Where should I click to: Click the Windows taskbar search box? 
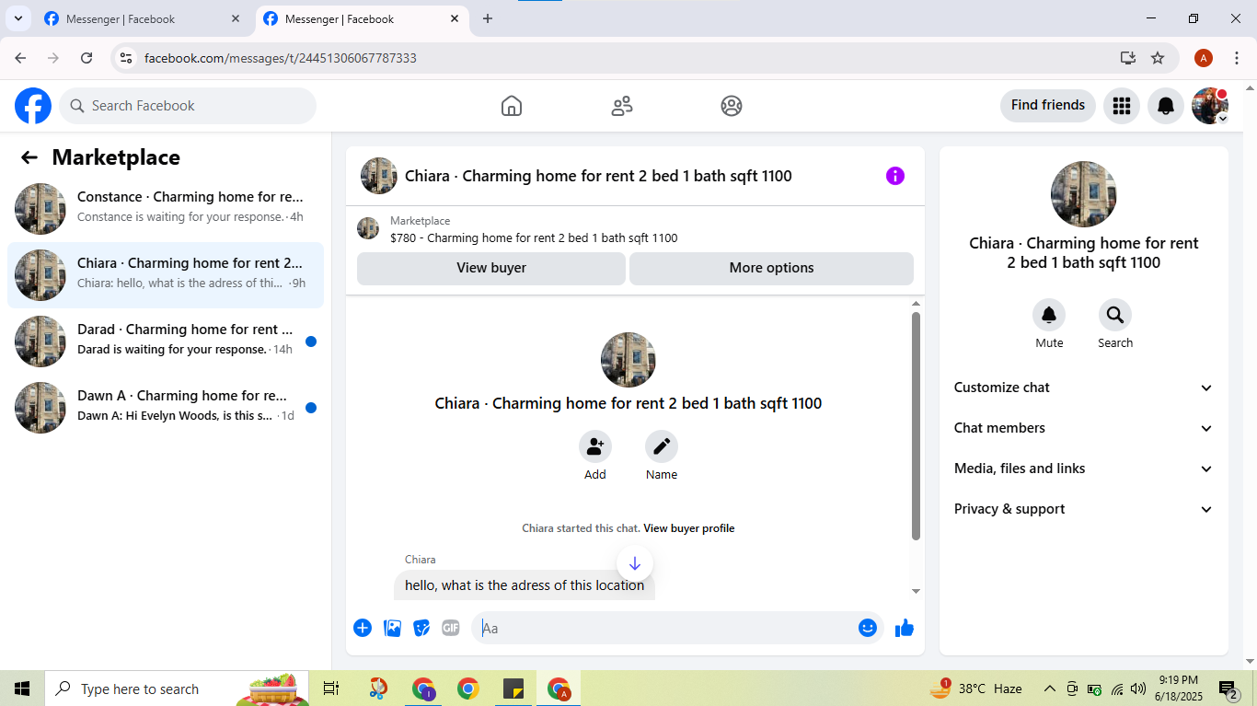click(177, 689)
